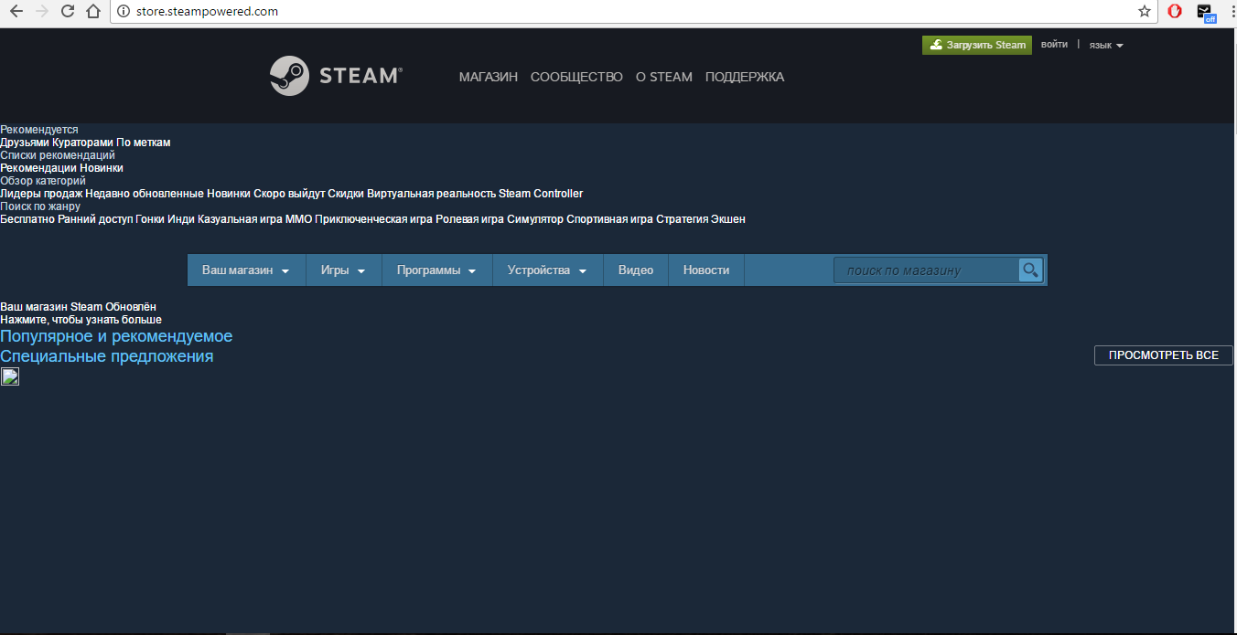This screenshot has height=635, width=1237.
Task: Click the Экшен genre link
Action: click(x=728, y=219)
